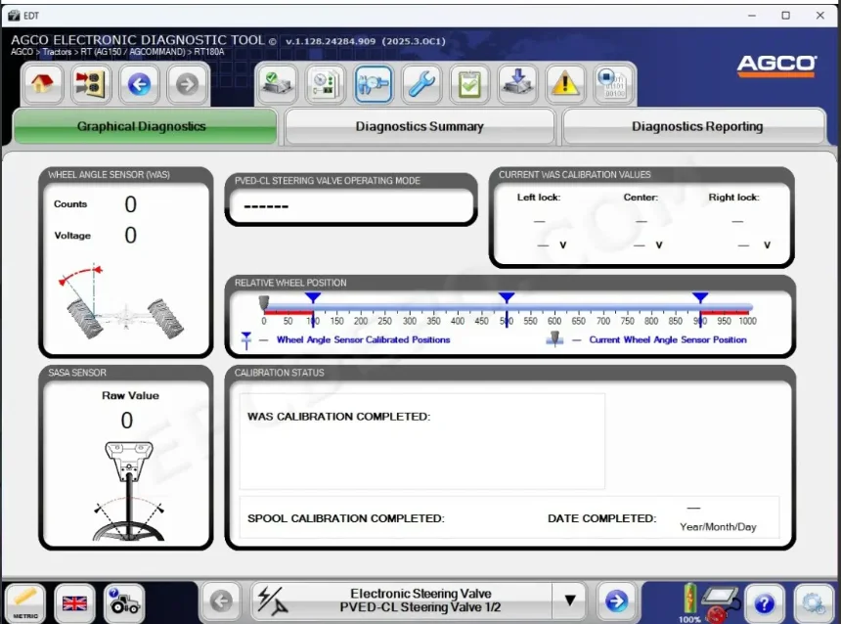The image size is (841, 624).
Task: Click Wheel Angle Sensor Calibrated Positions legend
Action: tap(363, 339)
